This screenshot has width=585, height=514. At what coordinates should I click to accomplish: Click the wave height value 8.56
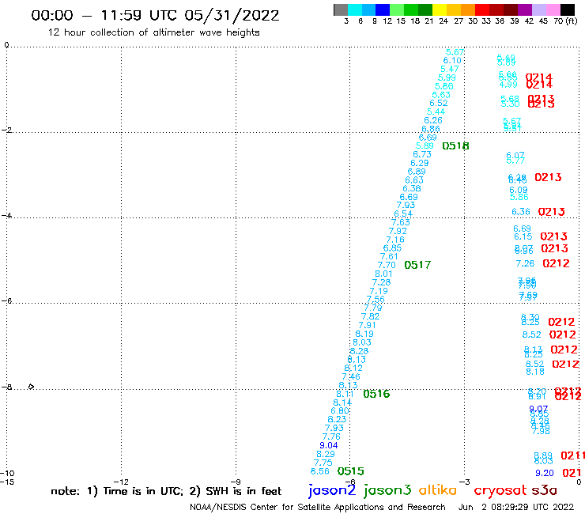320,471
